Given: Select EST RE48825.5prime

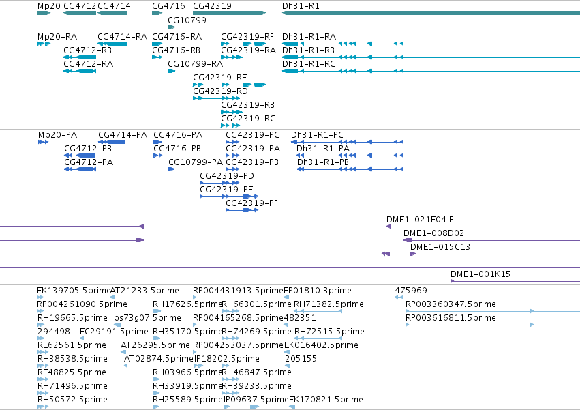Looking at the screenshot, I should point(72,372).
